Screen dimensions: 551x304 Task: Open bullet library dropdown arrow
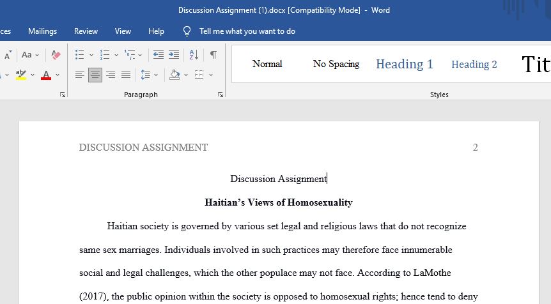(91, 55)
